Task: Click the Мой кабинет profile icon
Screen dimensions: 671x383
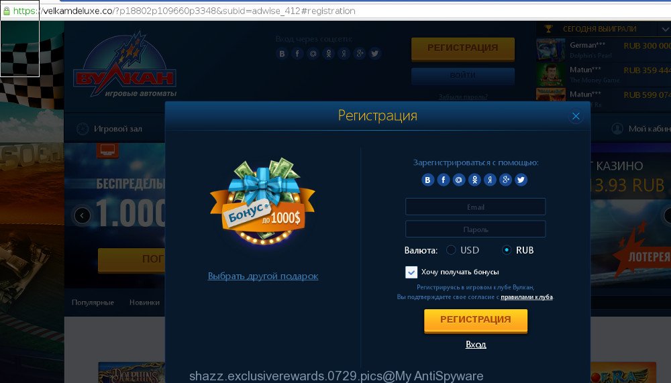Action: pyautogui.click(x=617, y=128)
